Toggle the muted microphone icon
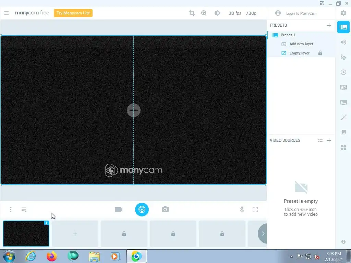 tap(242, 210)
